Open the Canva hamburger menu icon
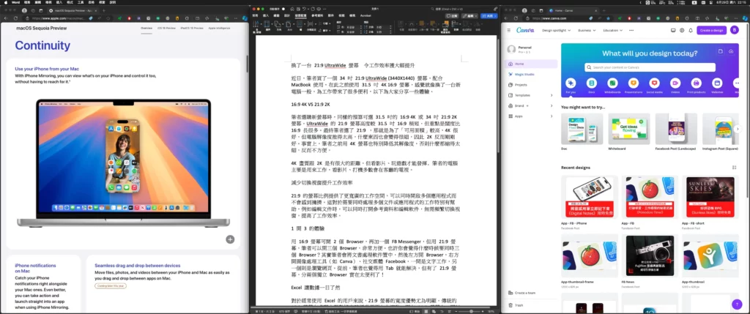Screen dimensions: 750x314 (509, 30)
